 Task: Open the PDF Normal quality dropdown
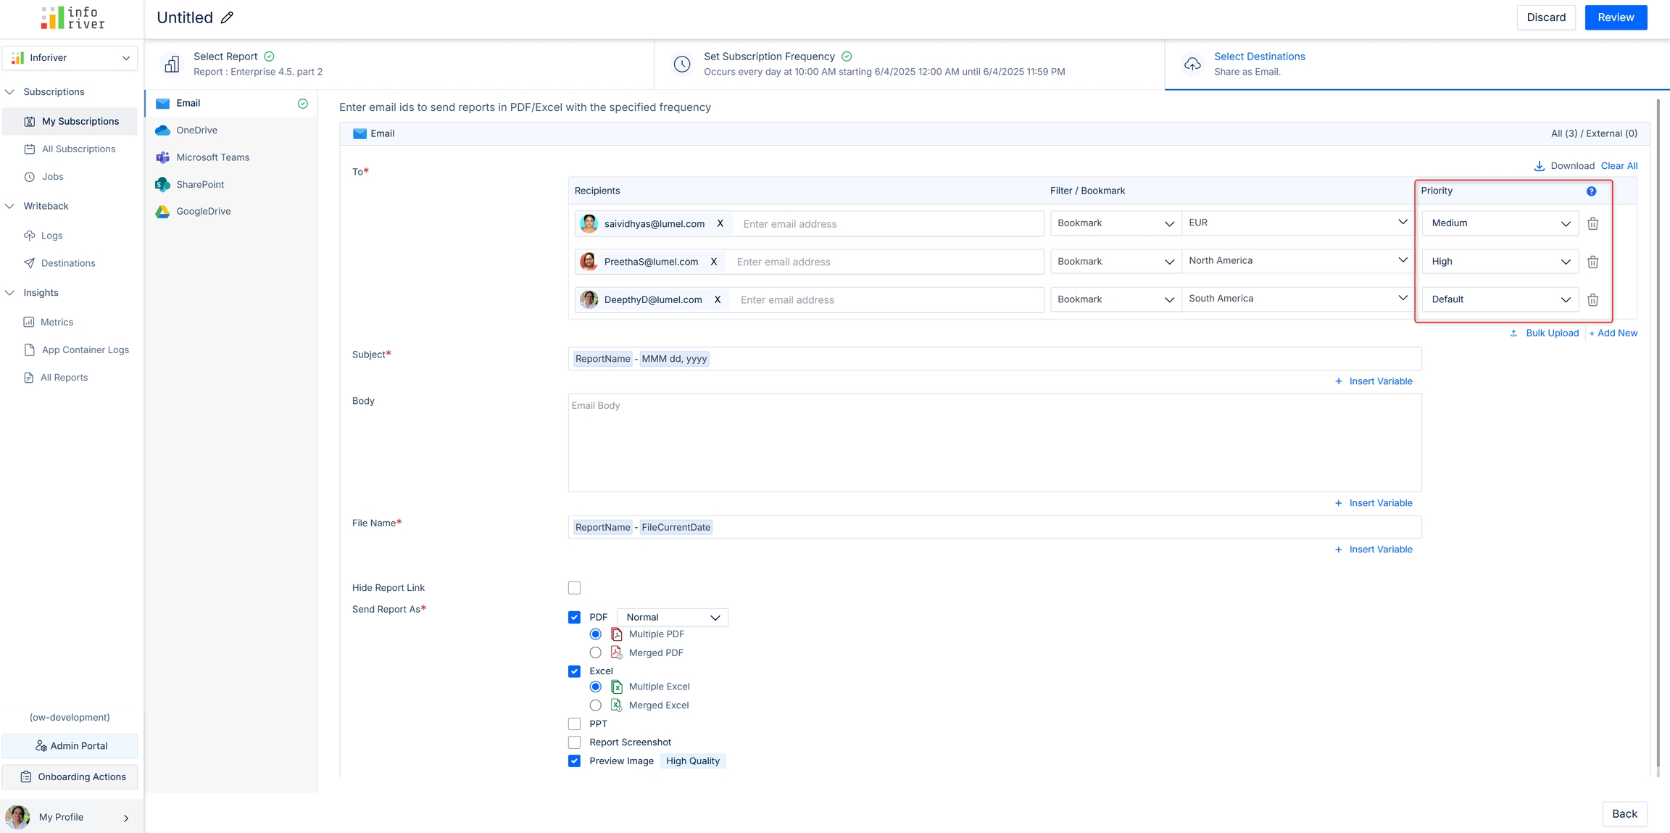tap(672, 618)
